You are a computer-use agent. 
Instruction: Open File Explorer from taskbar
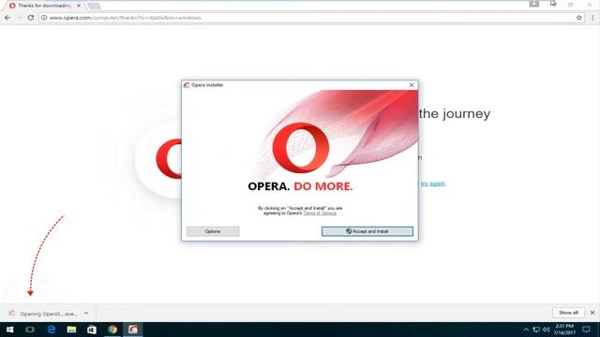click(71, 330)
